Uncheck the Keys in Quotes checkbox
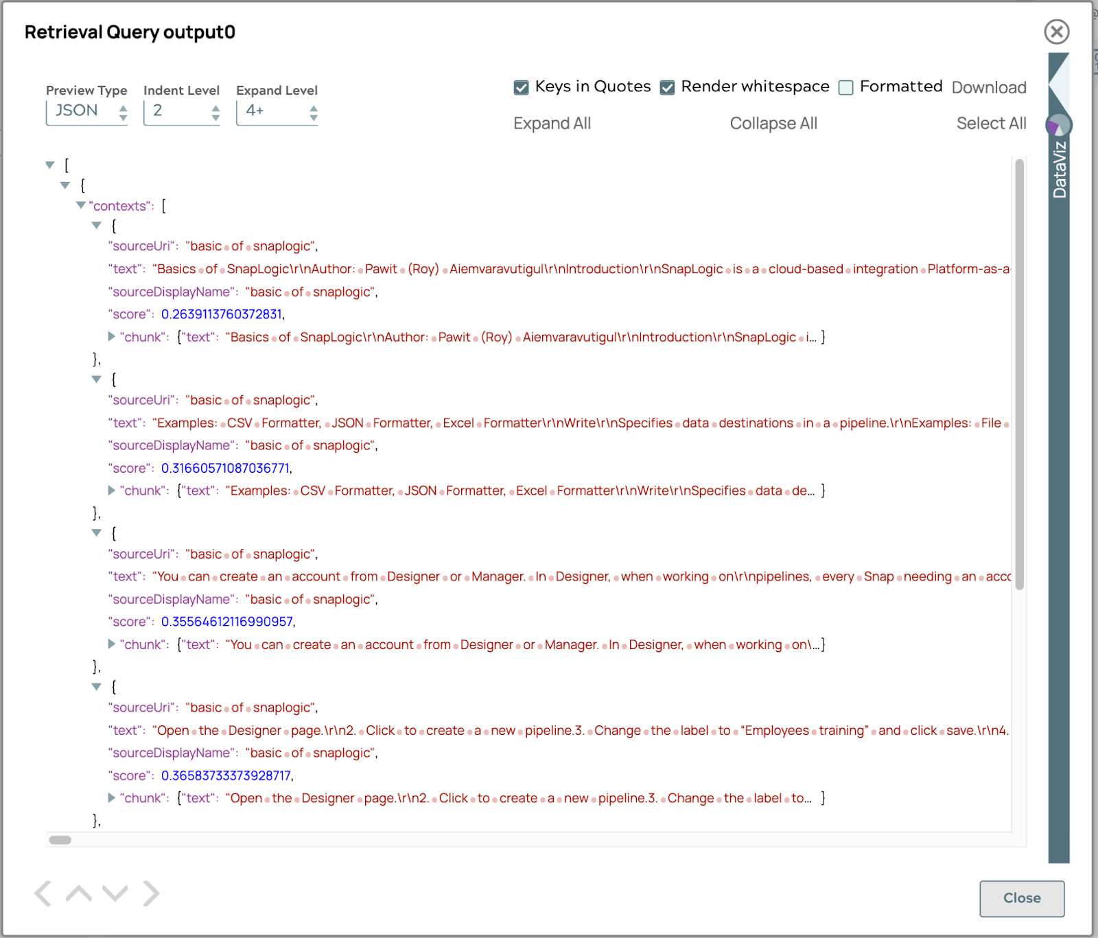 522,87
